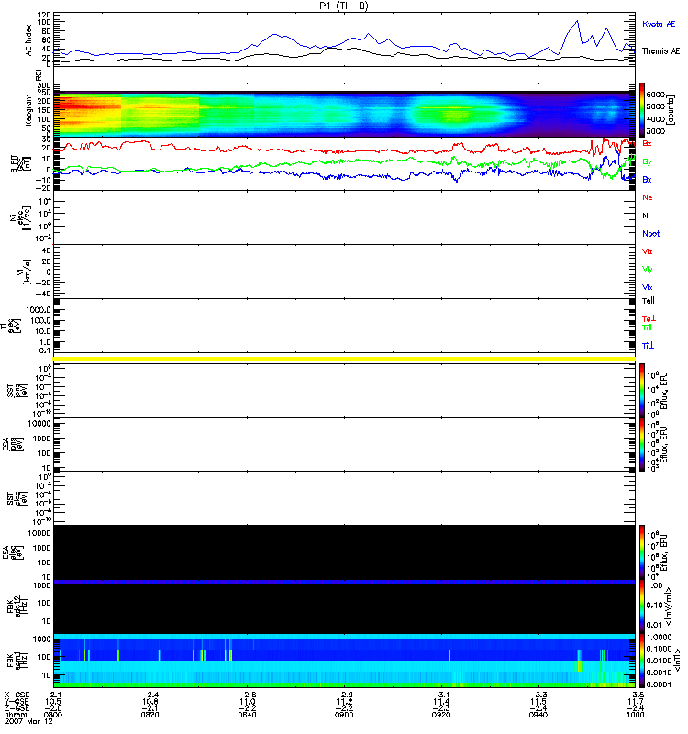Click the red "Vix" velocity label
Viewport: 688px width, 734px height.
[648, 251]
